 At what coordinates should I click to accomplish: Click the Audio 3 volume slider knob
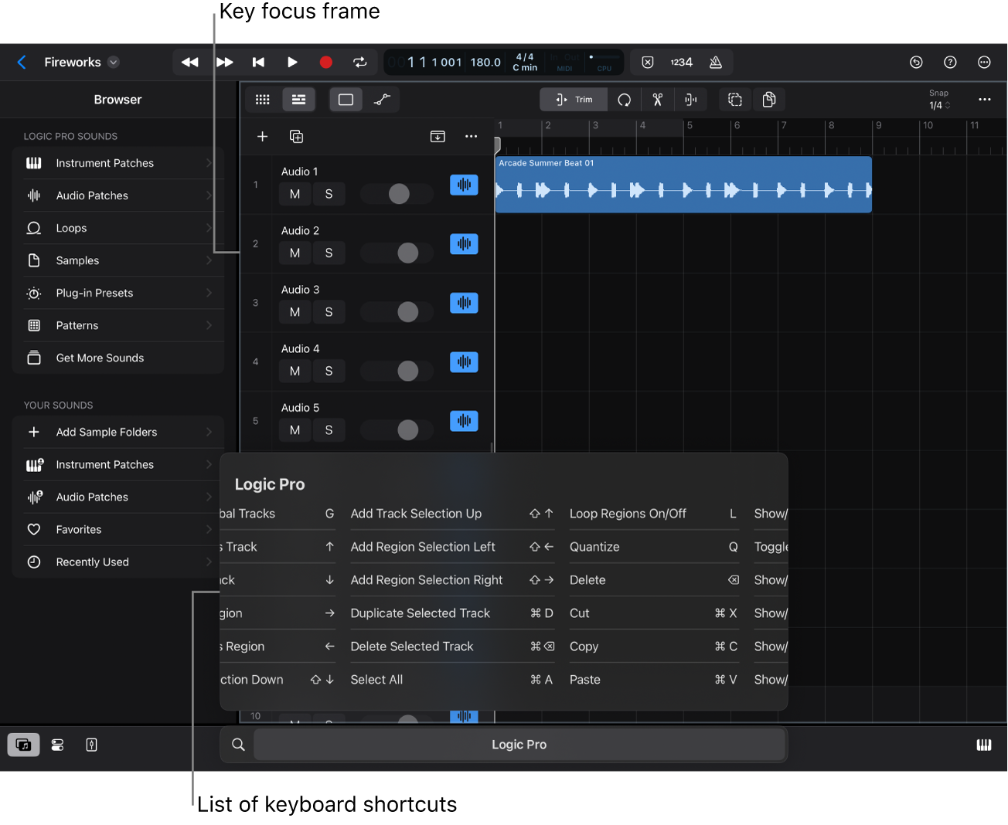tap(407, 312)
